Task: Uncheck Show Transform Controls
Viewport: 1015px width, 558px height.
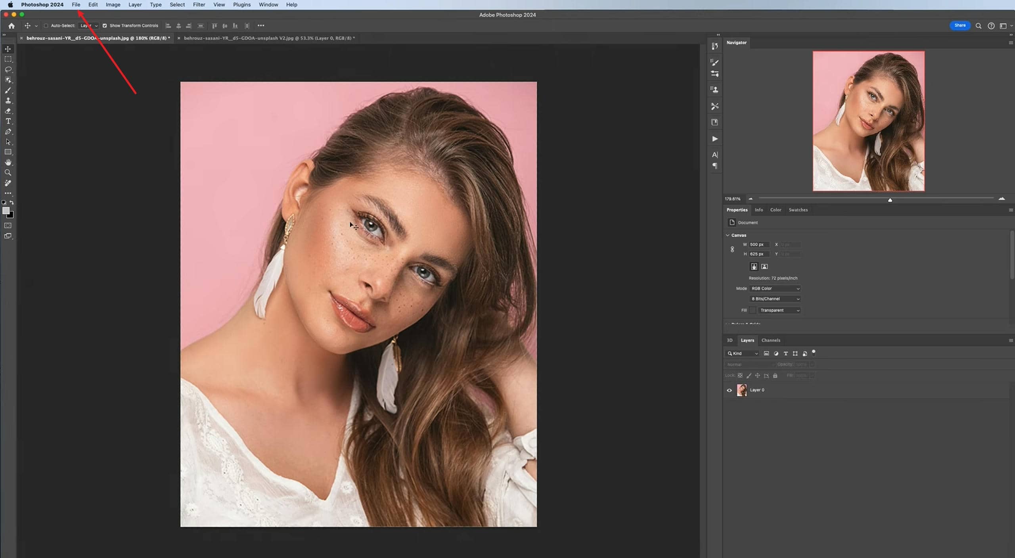Action: (105, 26)
